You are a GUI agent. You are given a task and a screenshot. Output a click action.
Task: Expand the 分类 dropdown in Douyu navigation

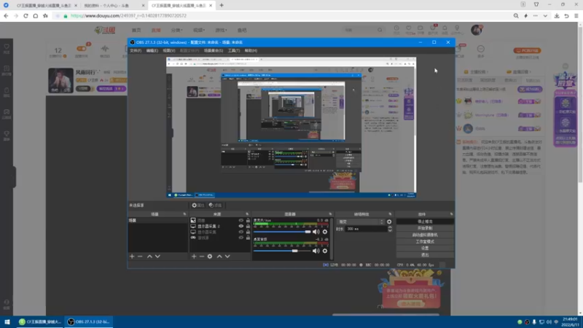[x=176, y=30]
